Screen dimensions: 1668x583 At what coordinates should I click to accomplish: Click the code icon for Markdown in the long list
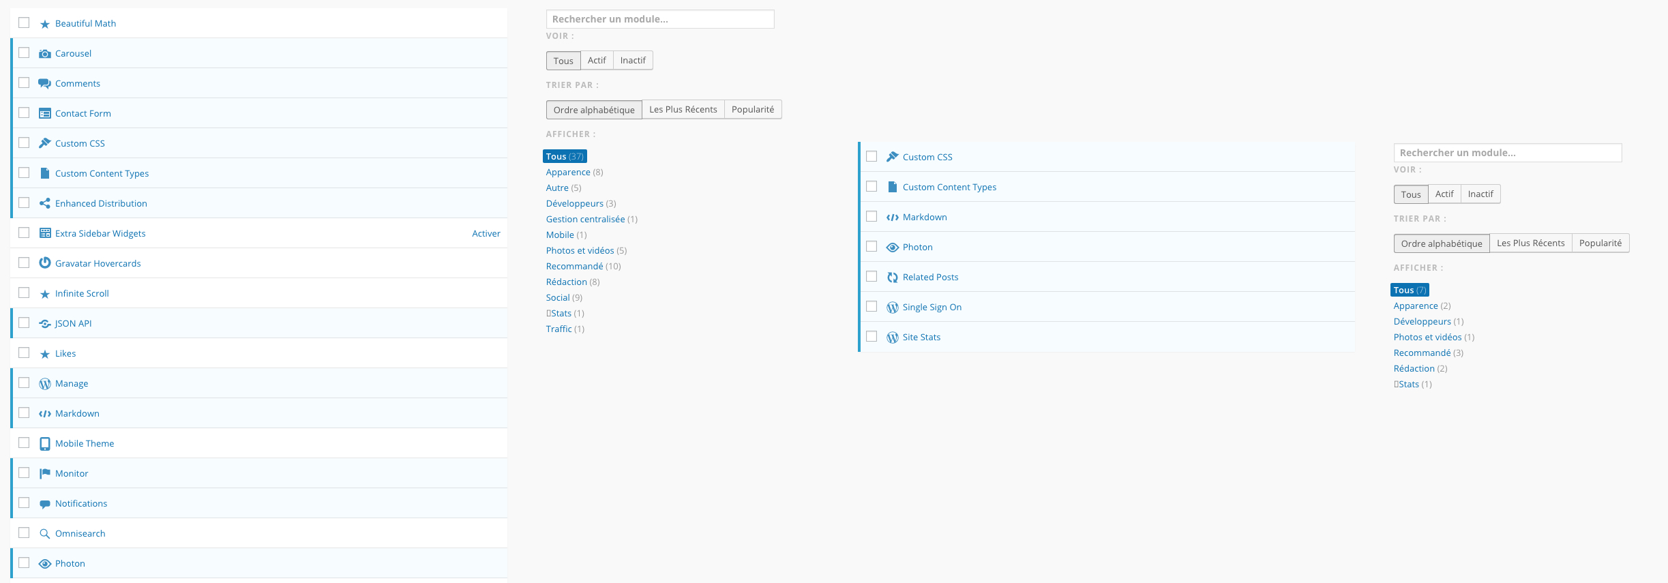45,414
